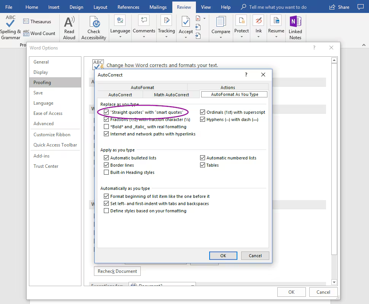Click the Word Options scrollbar down arrow
The image size is (369, 304).
click(x=334, y=282)
